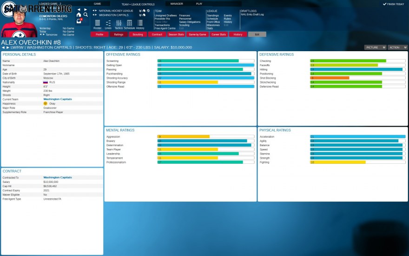Viewport: 409px width, 256px height.
Task: Open the PICTURE dropdown
Action: coord(375,47)
